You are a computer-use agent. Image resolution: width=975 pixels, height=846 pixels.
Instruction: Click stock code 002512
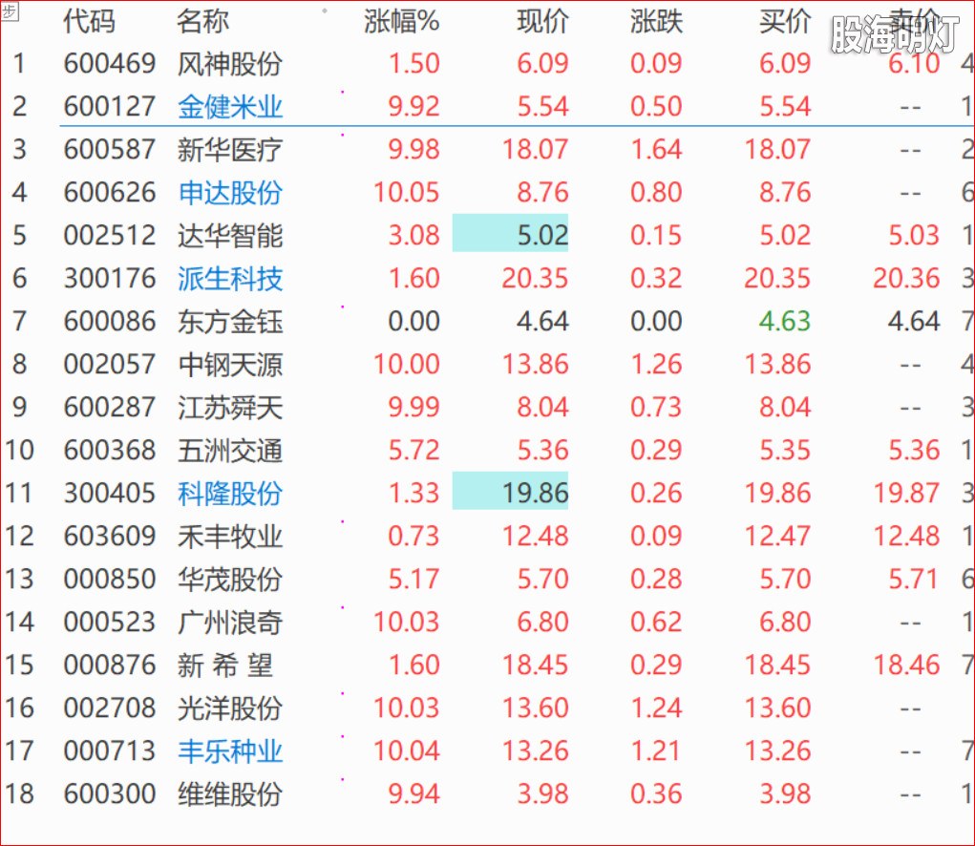[x=110, y=235]
